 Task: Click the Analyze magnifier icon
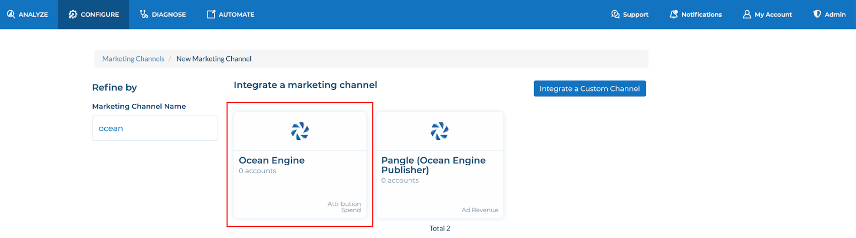coord(11,14)
